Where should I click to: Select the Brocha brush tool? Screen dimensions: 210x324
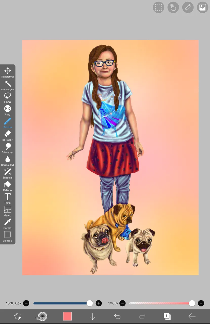point(8,123)
